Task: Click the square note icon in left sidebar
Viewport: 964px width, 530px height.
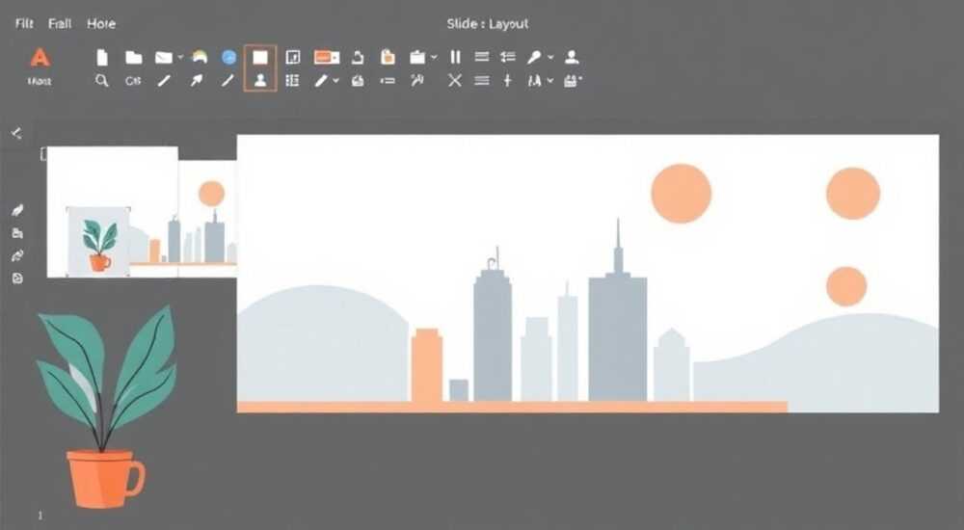Action: [x=17, y=278]
